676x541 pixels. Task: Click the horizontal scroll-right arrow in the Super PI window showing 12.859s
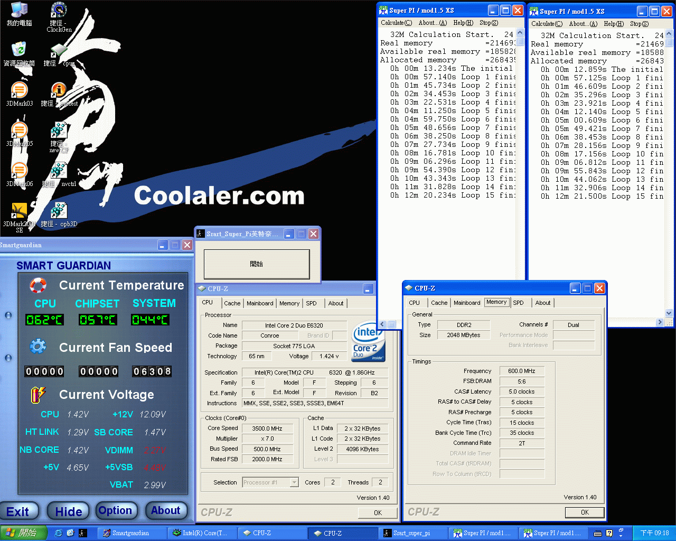660,322
